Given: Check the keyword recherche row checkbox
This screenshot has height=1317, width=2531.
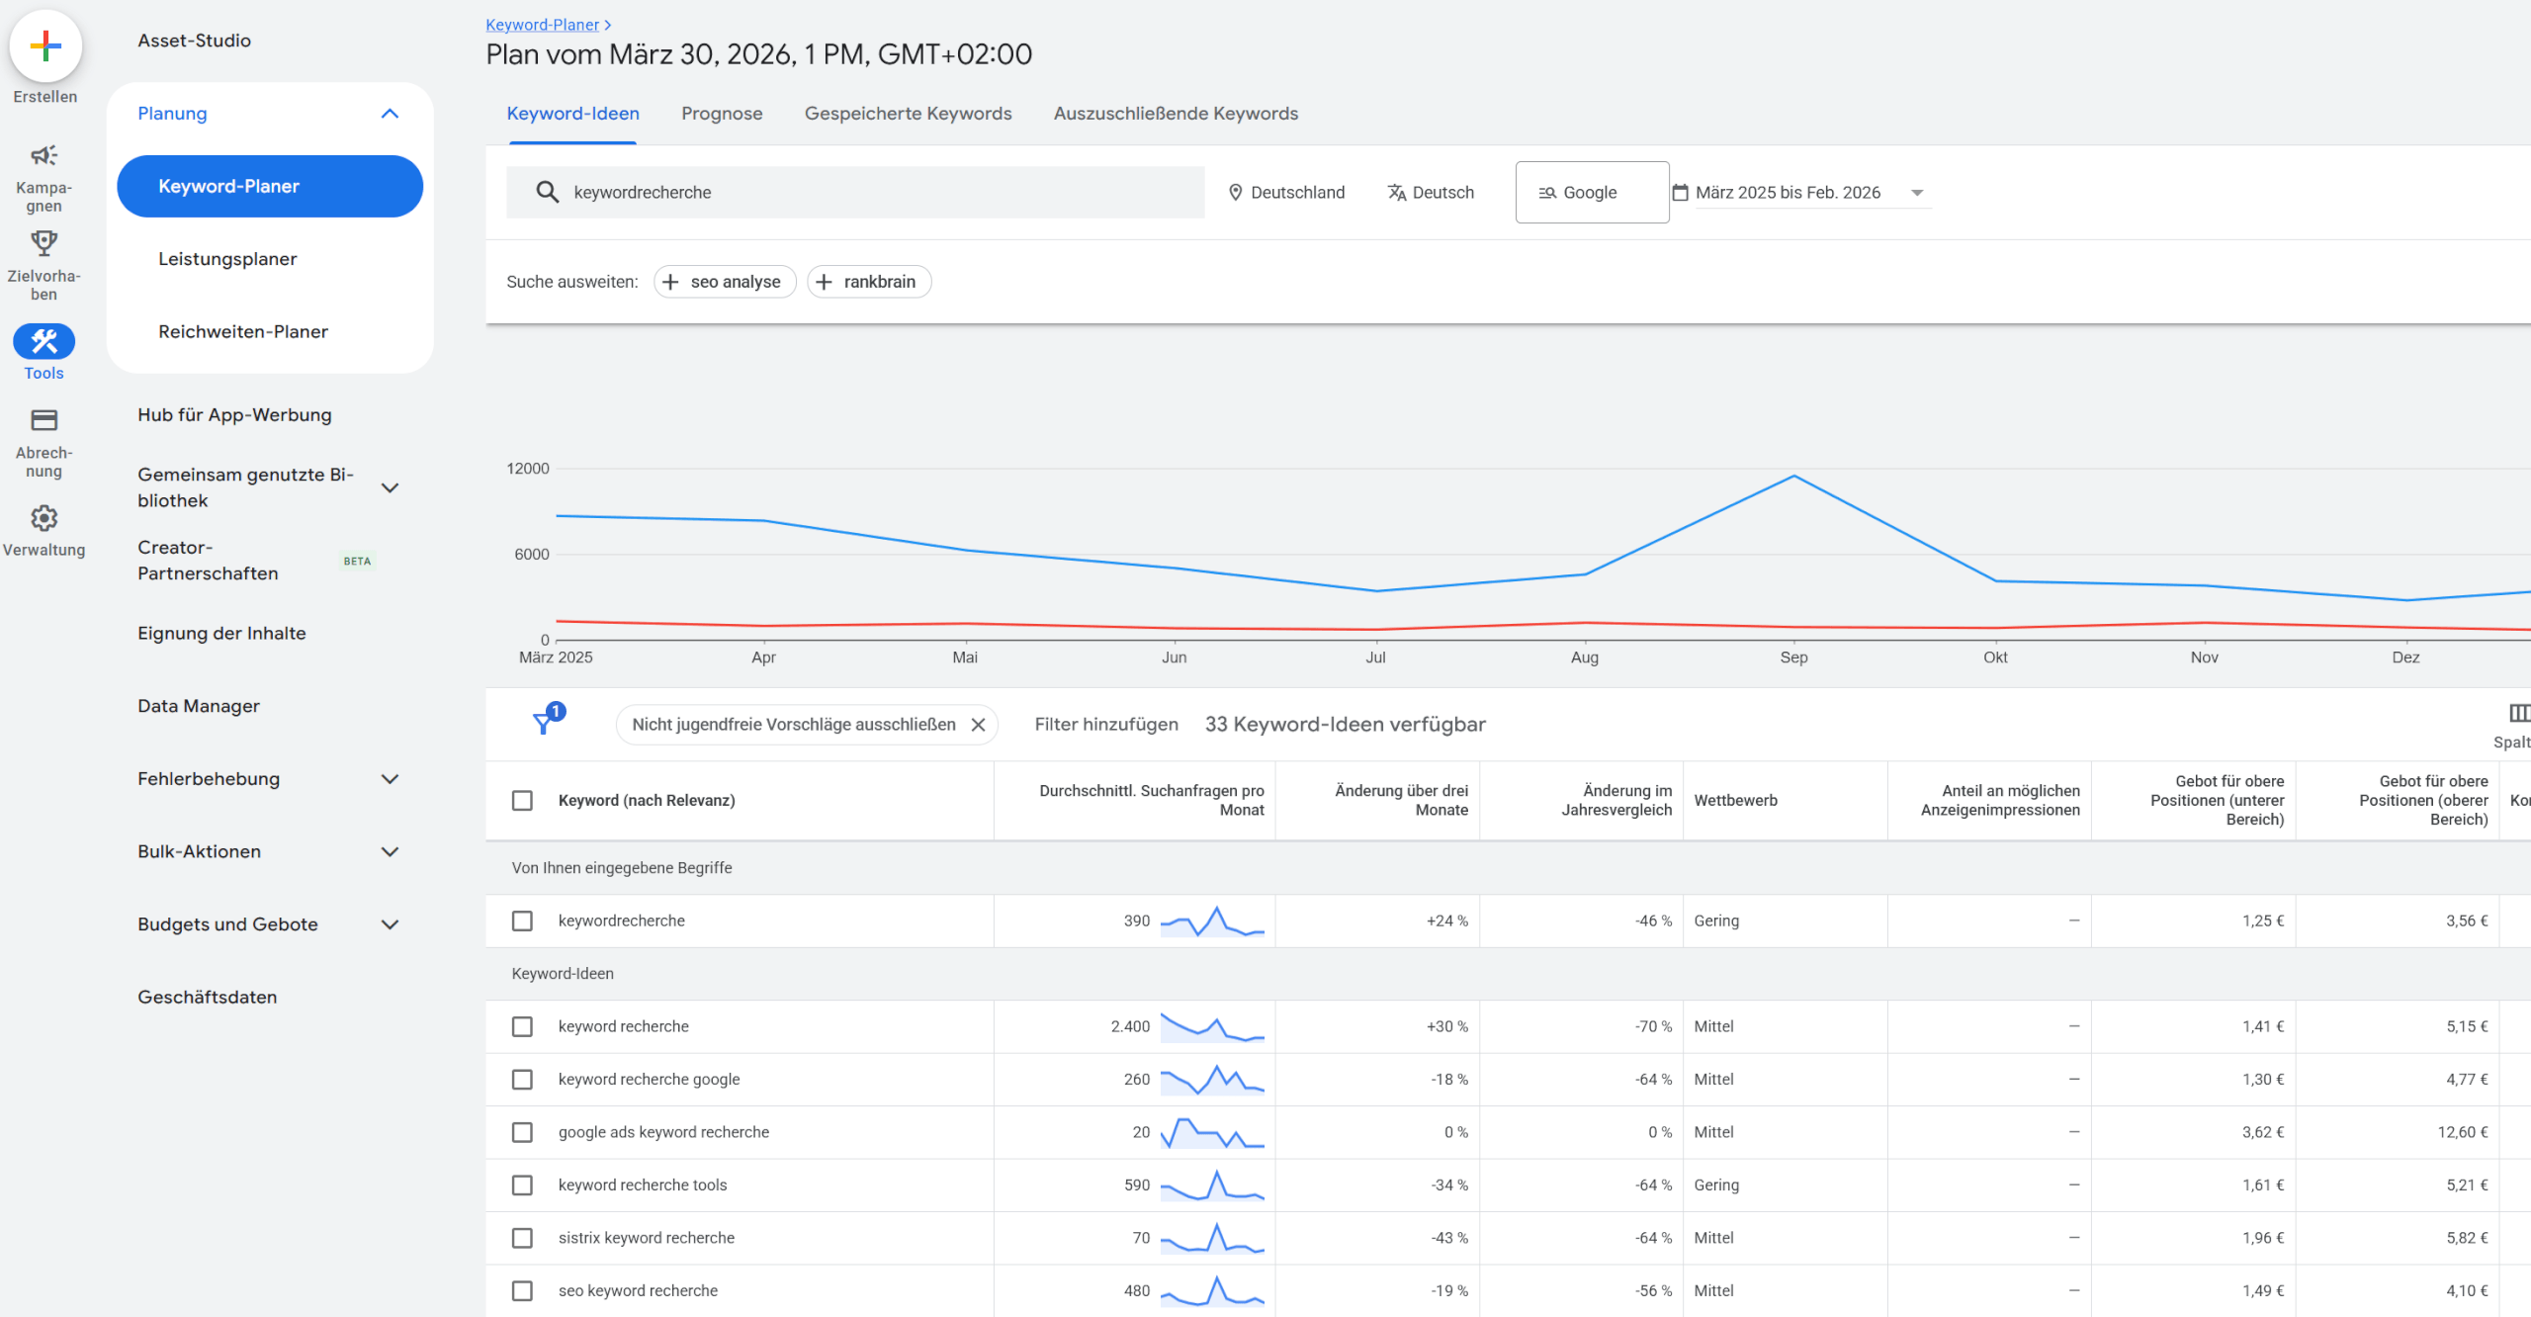Looking at the screenshot, I should tap(523, 1026).
